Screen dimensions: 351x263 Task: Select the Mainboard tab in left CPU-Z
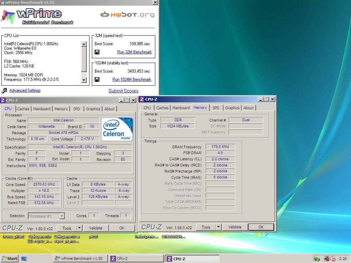pyautogui.click(x=42, y=109)
